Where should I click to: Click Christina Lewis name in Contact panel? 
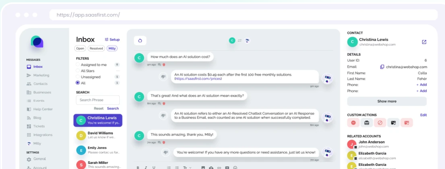(373, 40)
